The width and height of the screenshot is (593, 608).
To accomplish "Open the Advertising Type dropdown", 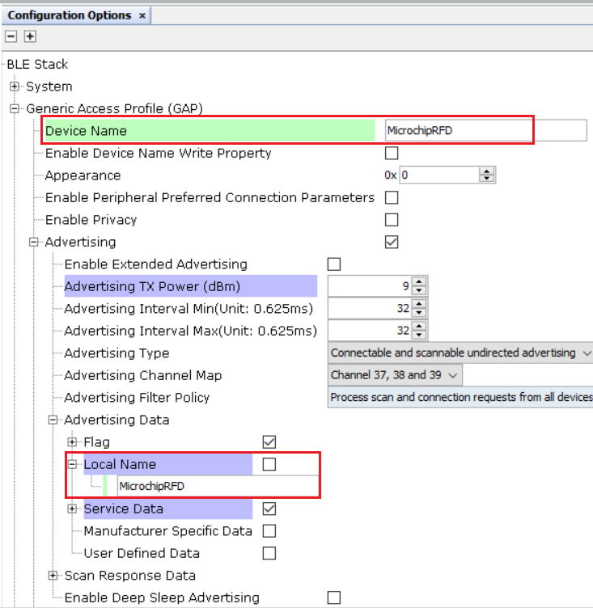I will [460, 353].
